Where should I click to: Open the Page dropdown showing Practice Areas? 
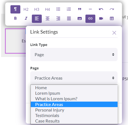(x=74, y=78)
